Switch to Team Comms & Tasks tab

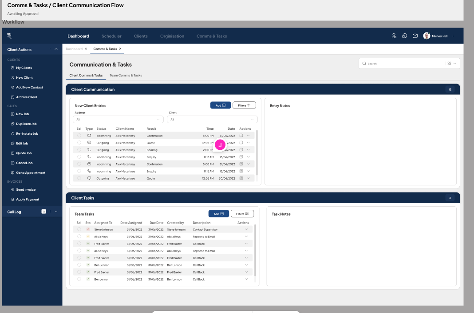(x=126, y=76)
